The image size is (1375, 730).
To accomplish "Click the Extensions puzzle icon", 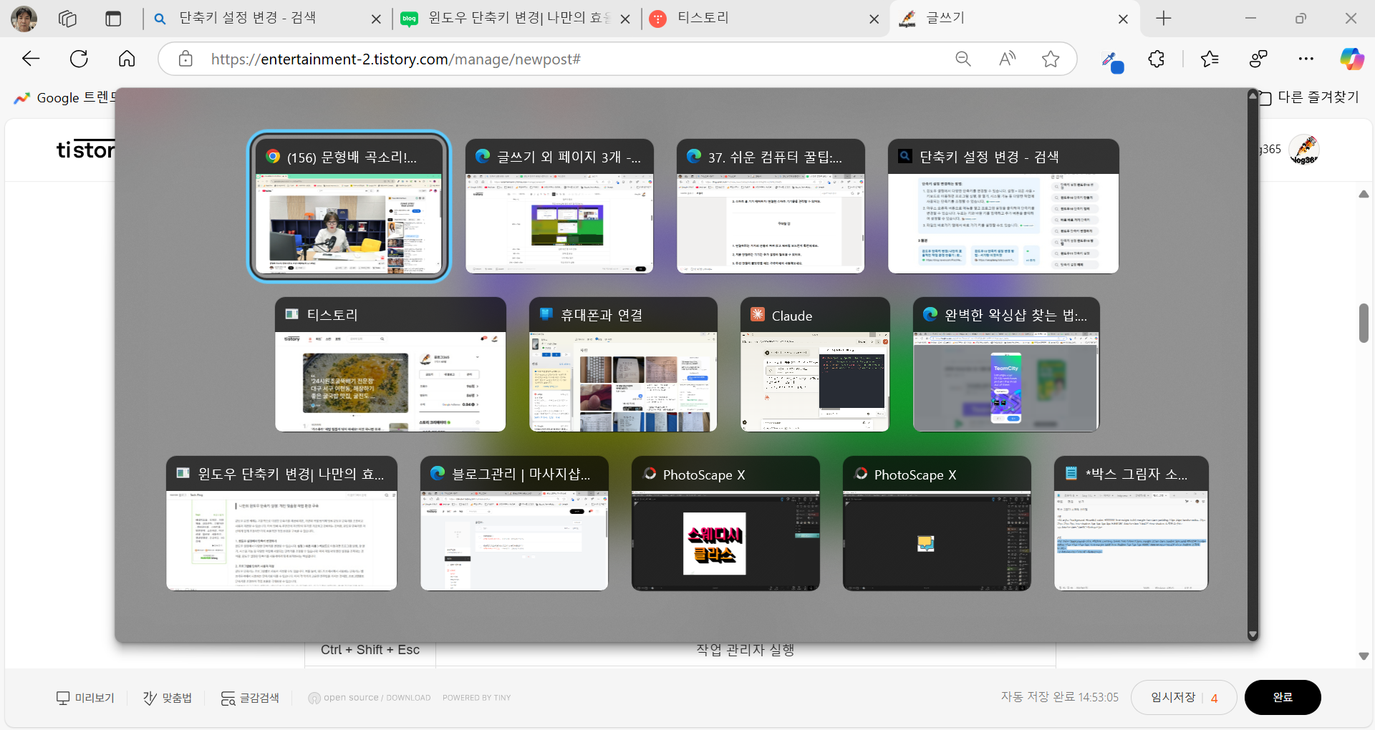I will pos(1157,59).
